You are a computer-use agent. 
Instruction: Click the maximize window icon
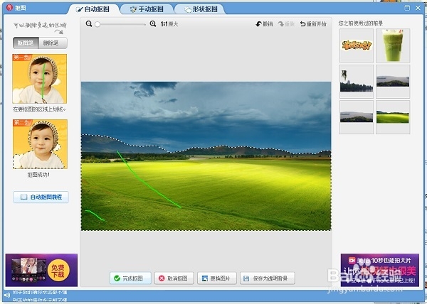pyautogui.click(x=407, y=8)
